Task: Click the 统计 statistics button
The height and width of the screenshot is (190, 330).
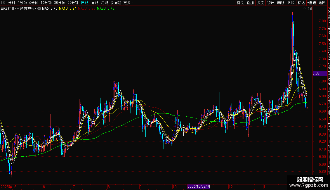Action: coord(270,3)
